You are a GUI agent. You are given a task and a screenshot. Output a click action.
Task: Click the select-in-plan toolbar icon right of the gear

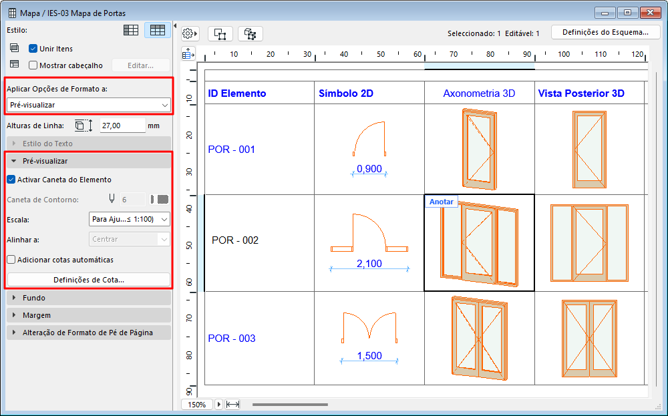pos(220,34)
